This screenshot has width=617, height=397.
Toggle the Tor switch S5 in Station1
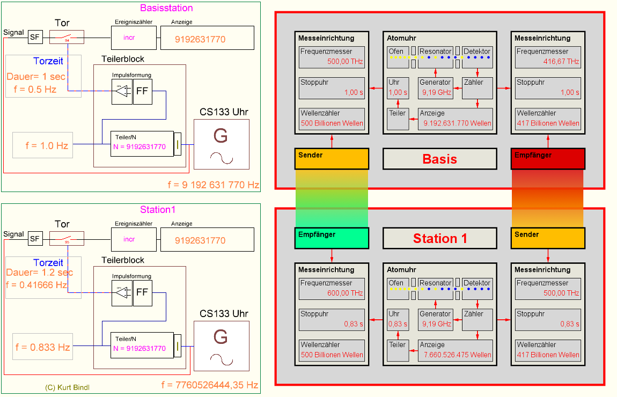click(x=67, y=238)
